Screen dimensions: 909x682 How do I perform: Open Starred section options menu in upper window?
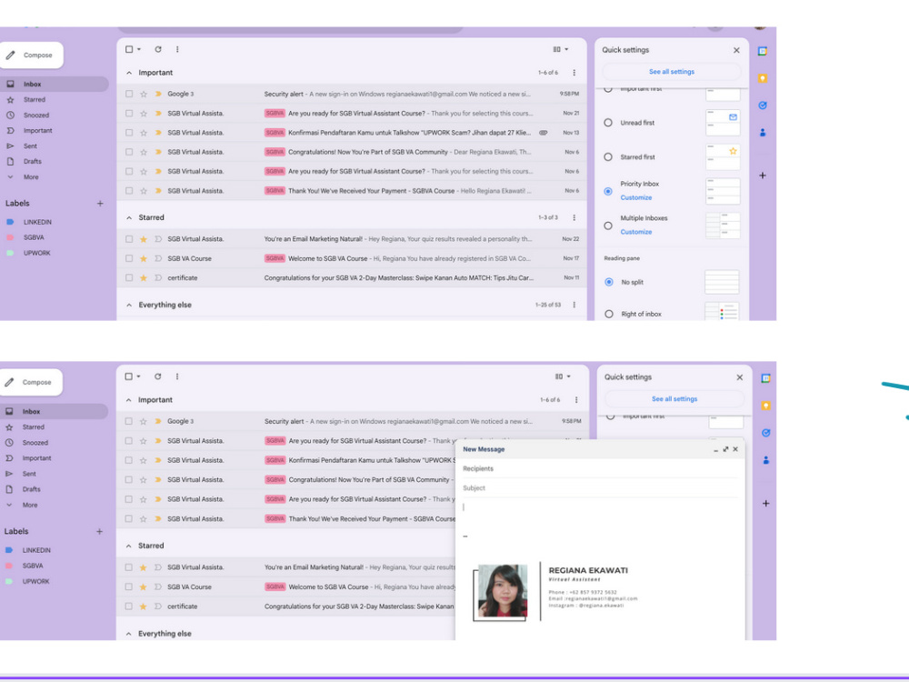[574, 217]
